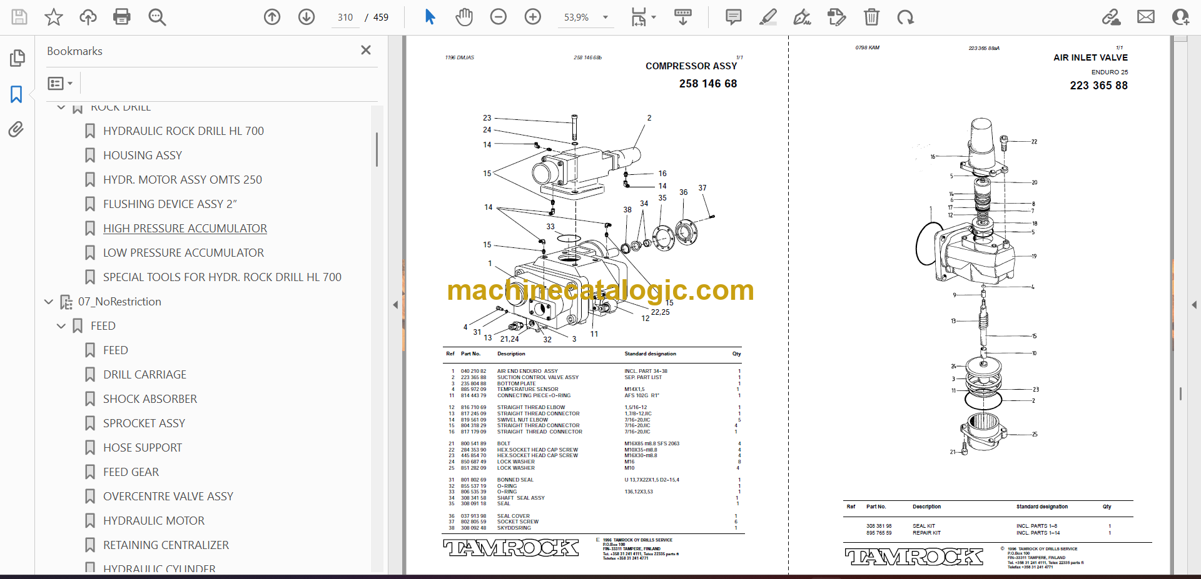Screen dimensions: 1201x579
Task: Collapse the ROCK DRILL bookmark group
Action: (x=61, y=107)
